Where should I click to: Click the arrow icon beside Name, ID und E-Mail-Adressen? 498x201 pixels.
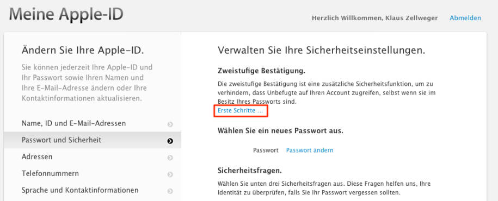(x=170, y=124)
